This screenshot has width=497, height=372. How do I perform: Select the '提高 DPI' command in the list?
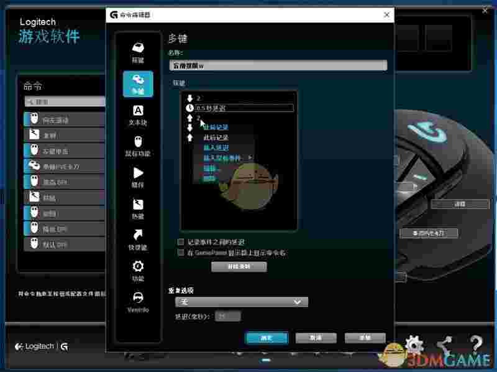click(65, 182)
